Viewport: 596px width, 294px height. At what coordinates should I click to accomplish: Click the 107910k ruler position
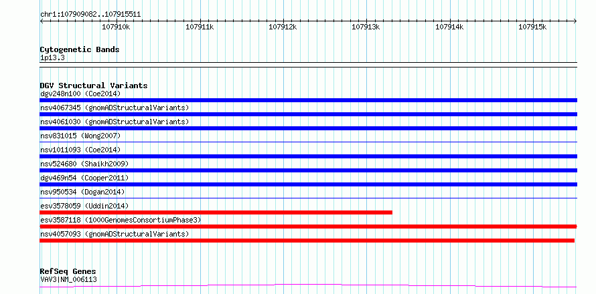[x=117, y=27]
